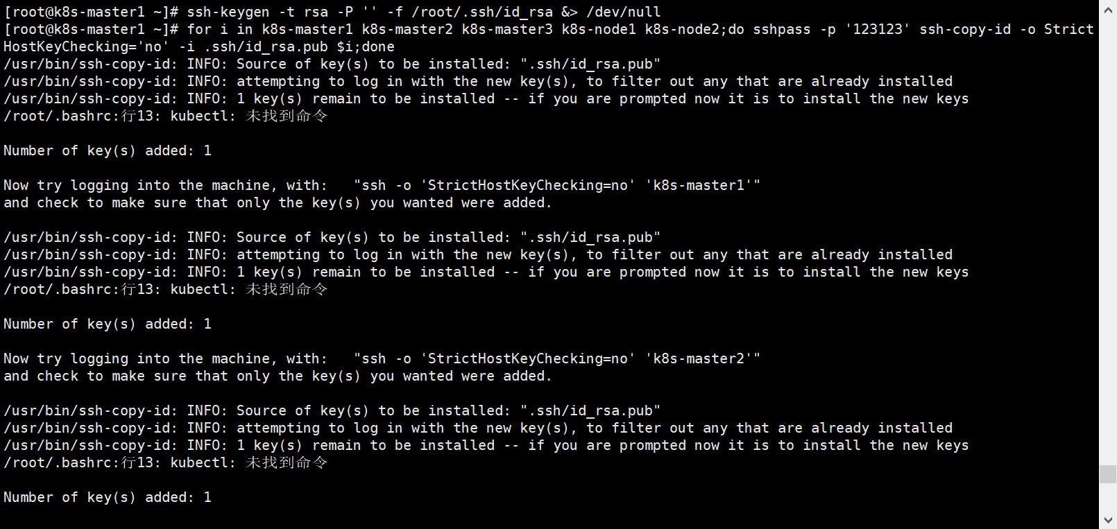Click the bottommost 'Number of key(s) added' line
This screenshot has width=1117, height=529.
(108, 497)
